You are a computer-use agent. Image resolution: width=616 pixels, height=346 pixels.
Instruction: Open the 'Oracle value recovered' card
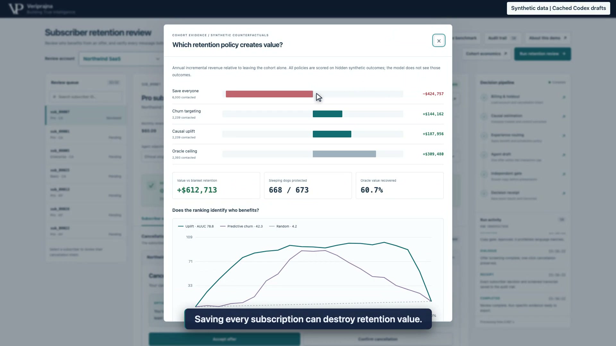(x=400, y=185)
